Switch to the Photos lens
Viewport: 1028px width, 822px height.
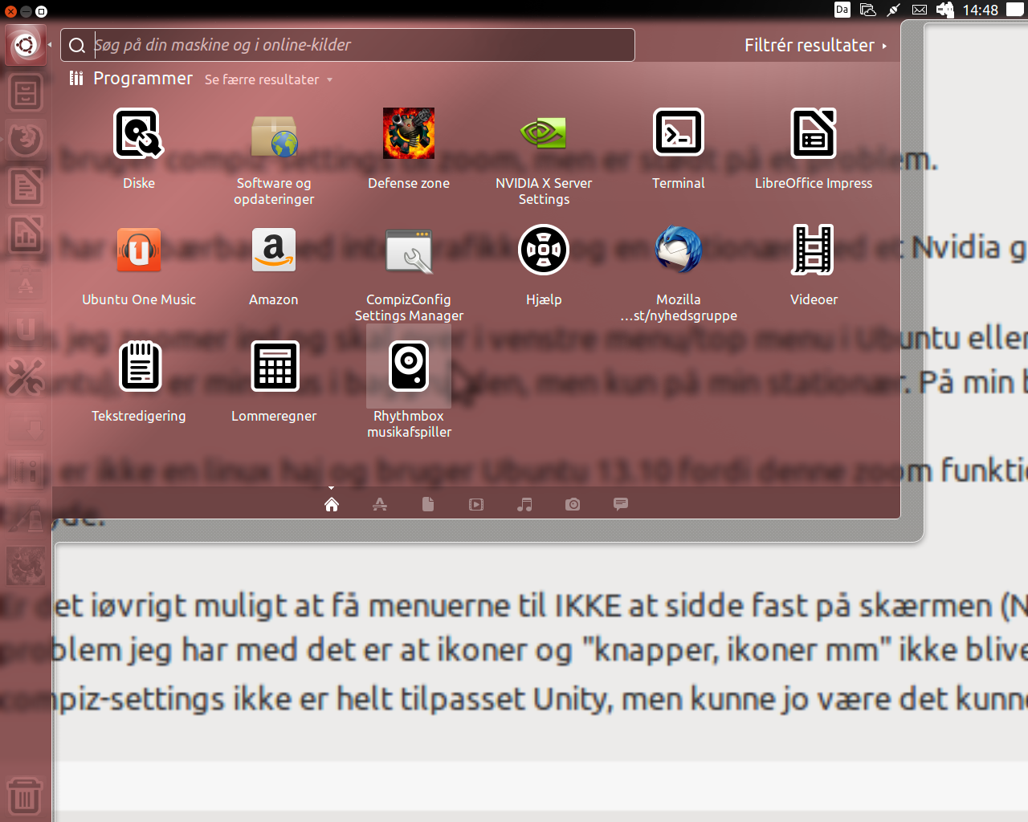coord(573,504)
